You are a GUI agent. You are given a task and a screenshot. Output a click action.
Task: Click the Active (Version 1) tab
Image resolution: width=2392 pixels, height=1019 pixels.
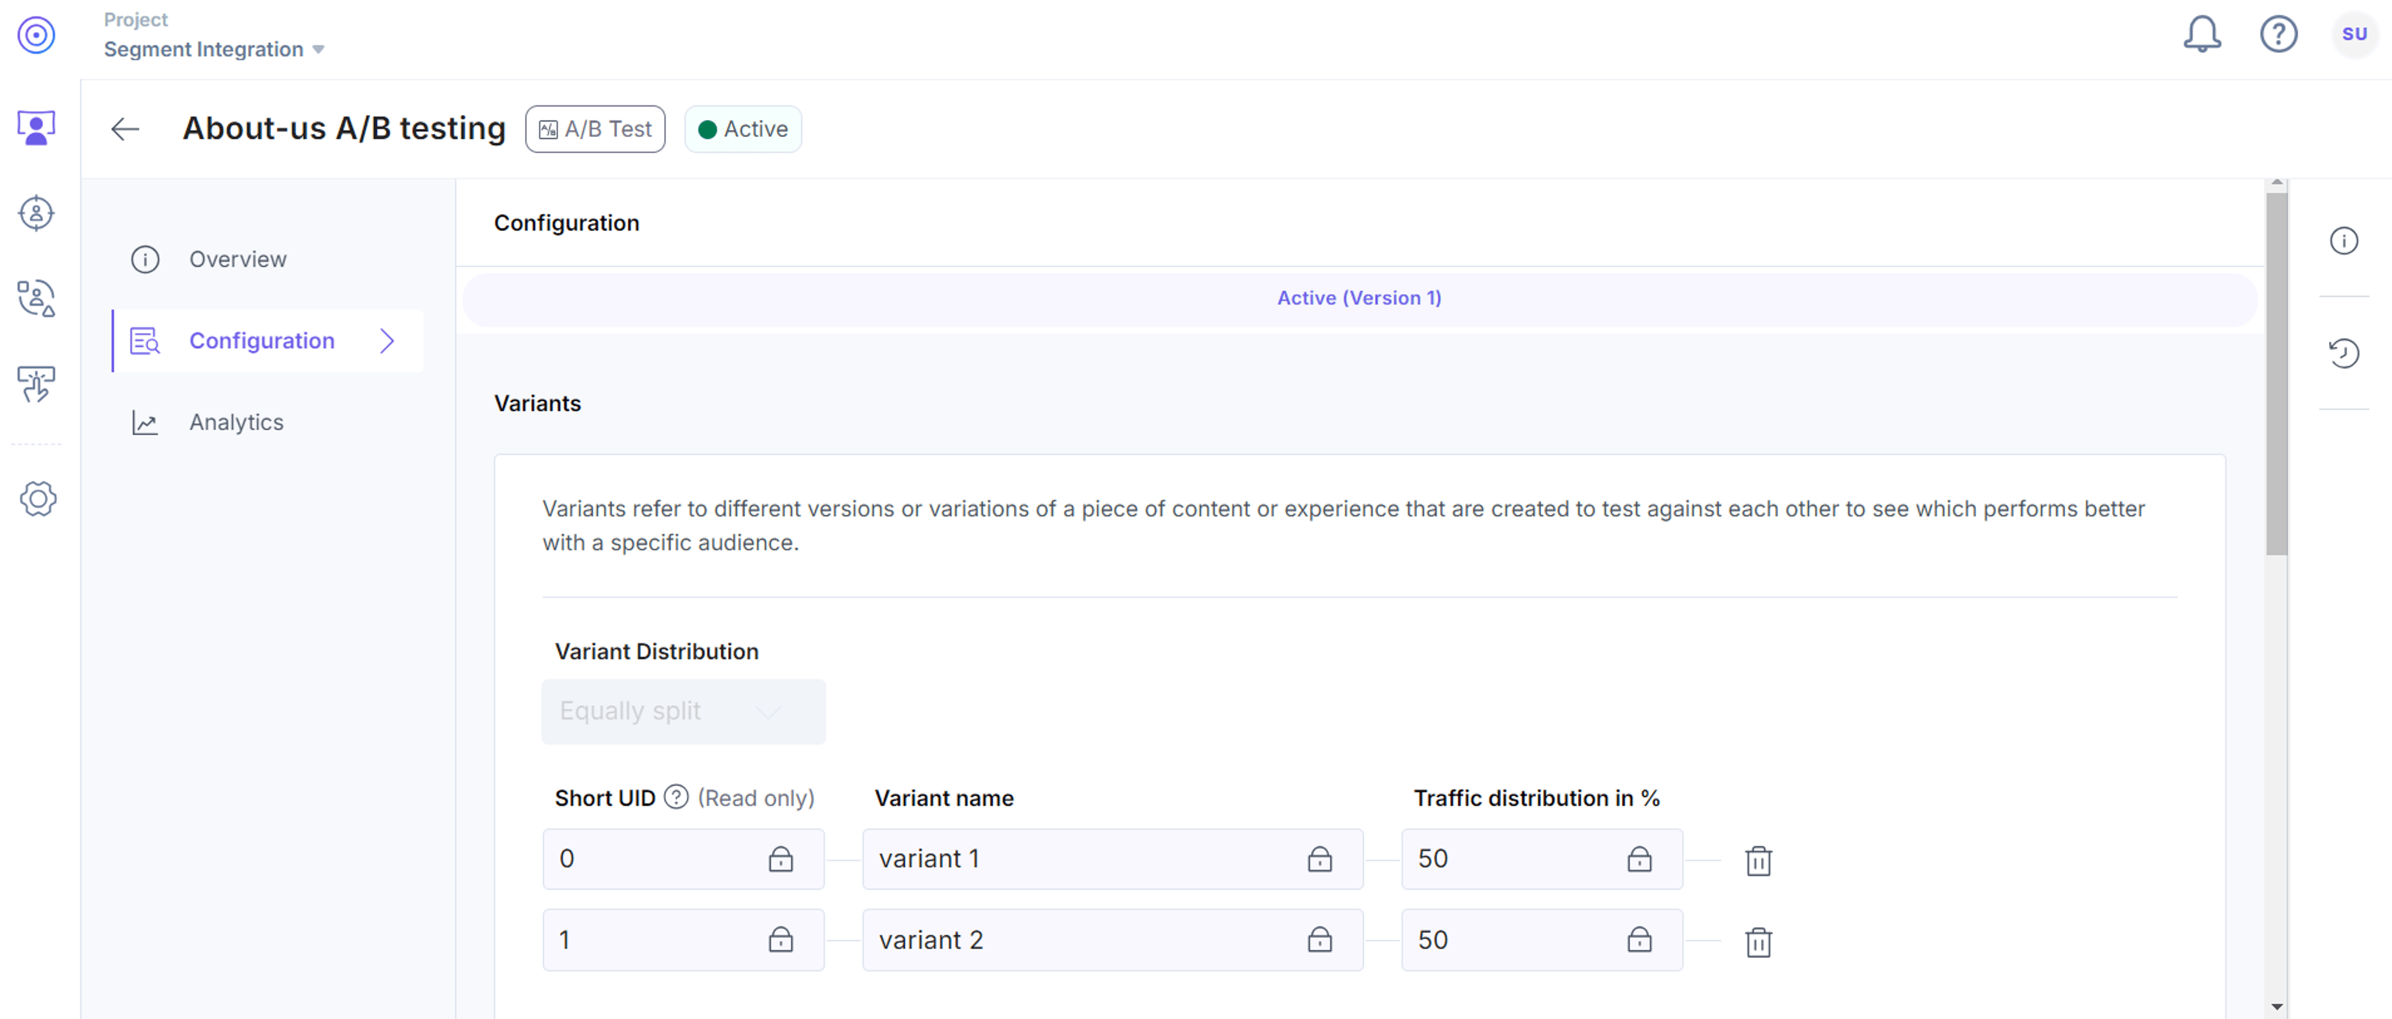(x=1359, y=298)
